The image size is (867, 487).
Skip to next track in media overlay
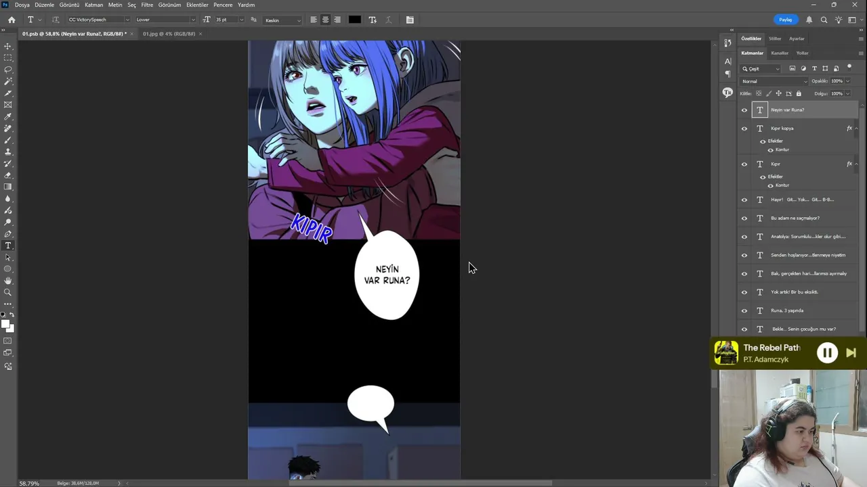[851, 352]
